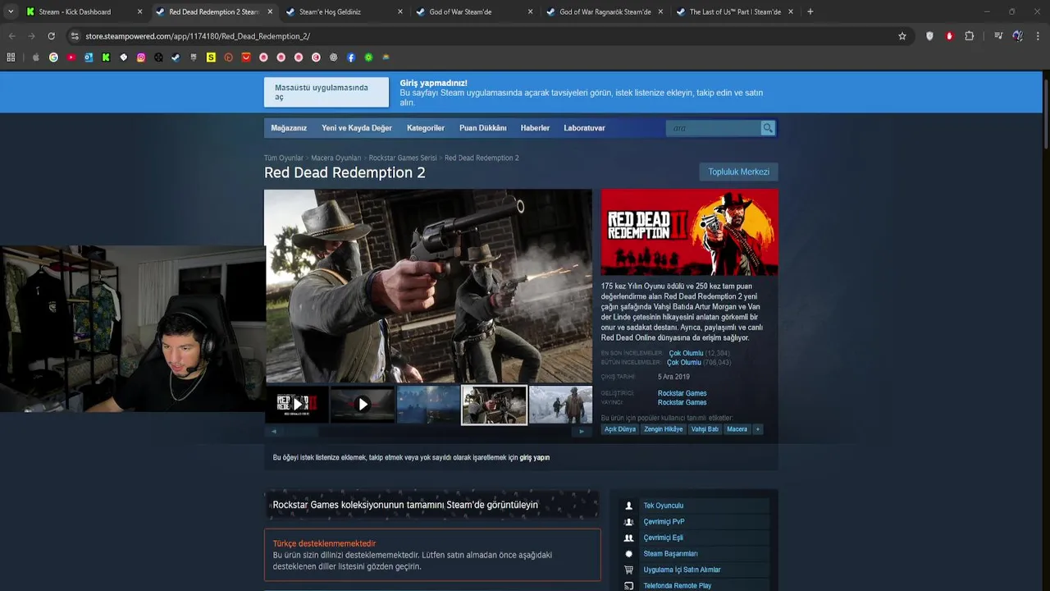Select the highlighted gunfight screenshot thumbnail
The width and height of the screenshot is (1050, 591).
[495, 405]
